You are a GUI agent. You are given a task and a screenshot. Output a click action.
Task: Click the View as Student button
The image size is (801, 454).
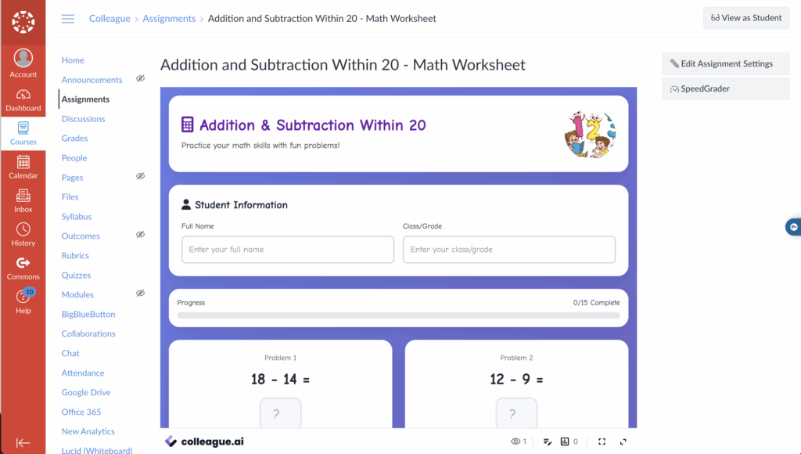click(745, 18)
